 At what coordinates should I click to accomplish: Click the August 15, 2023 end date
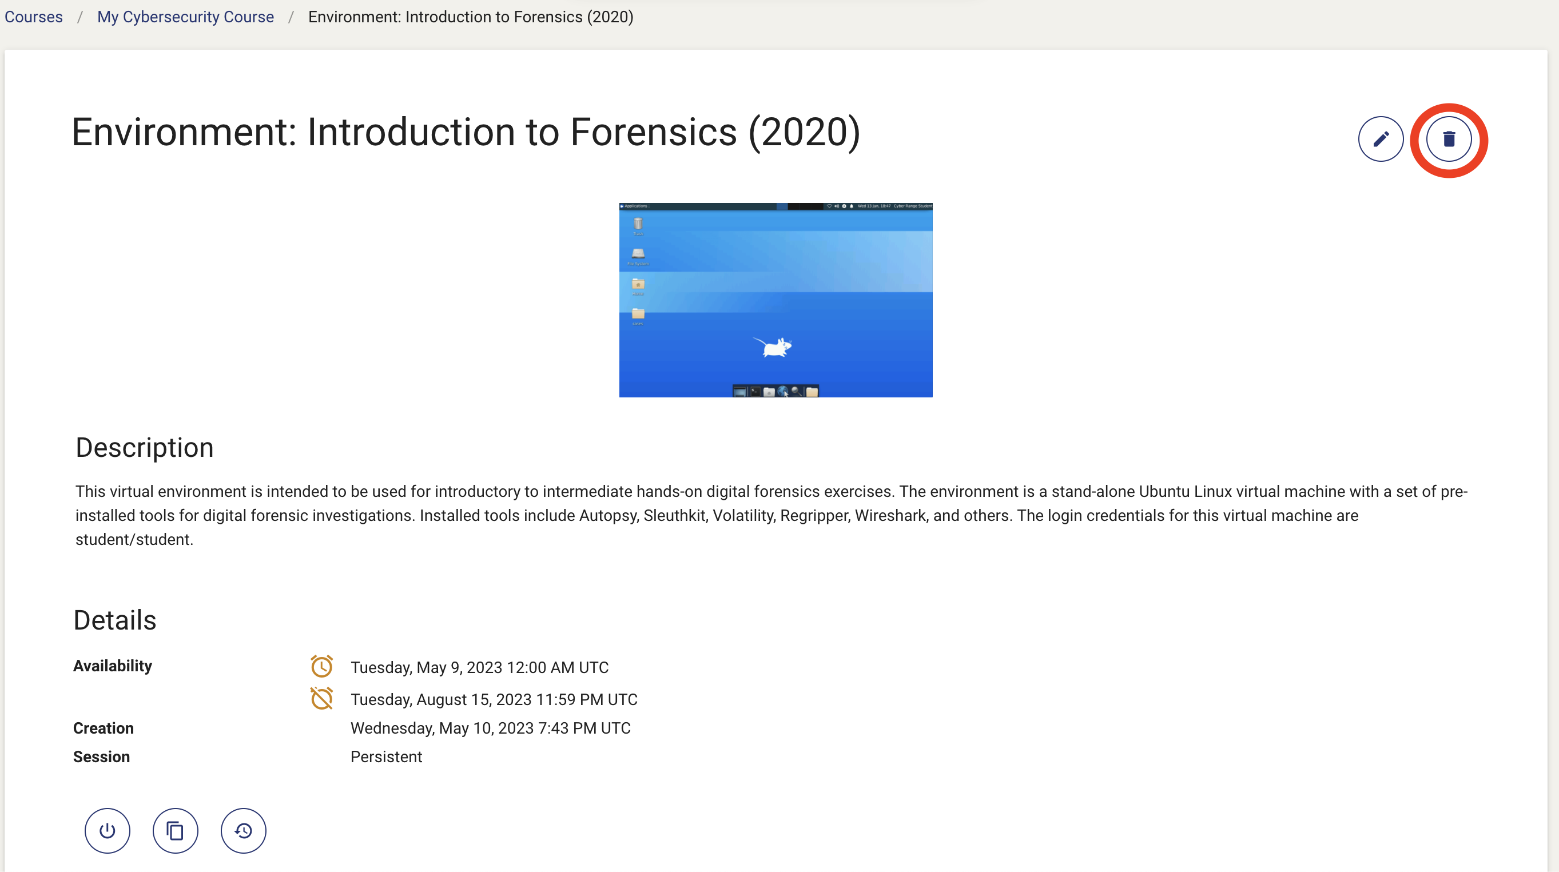pos(494,699)
